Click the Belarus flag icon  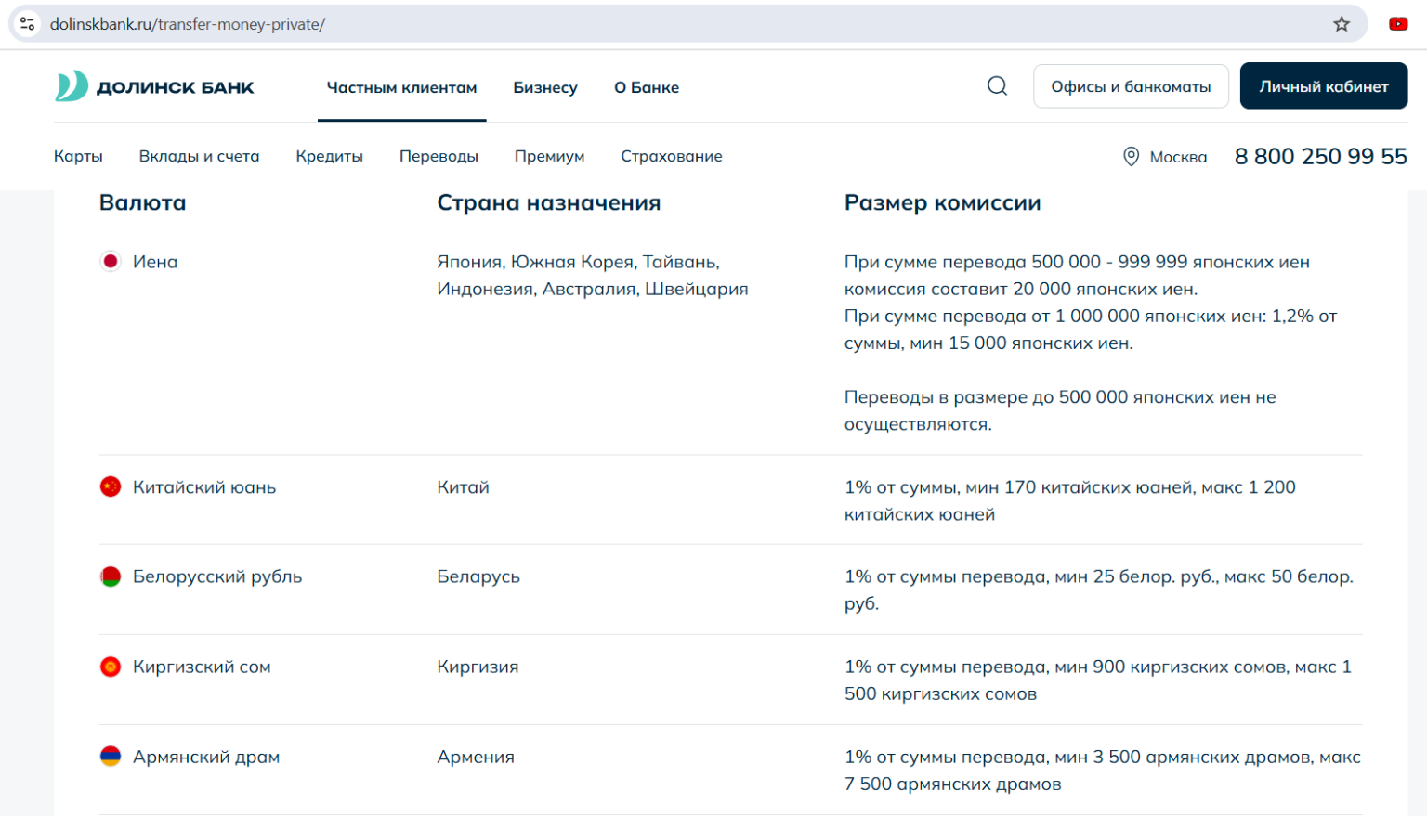(x=111, y=576)
